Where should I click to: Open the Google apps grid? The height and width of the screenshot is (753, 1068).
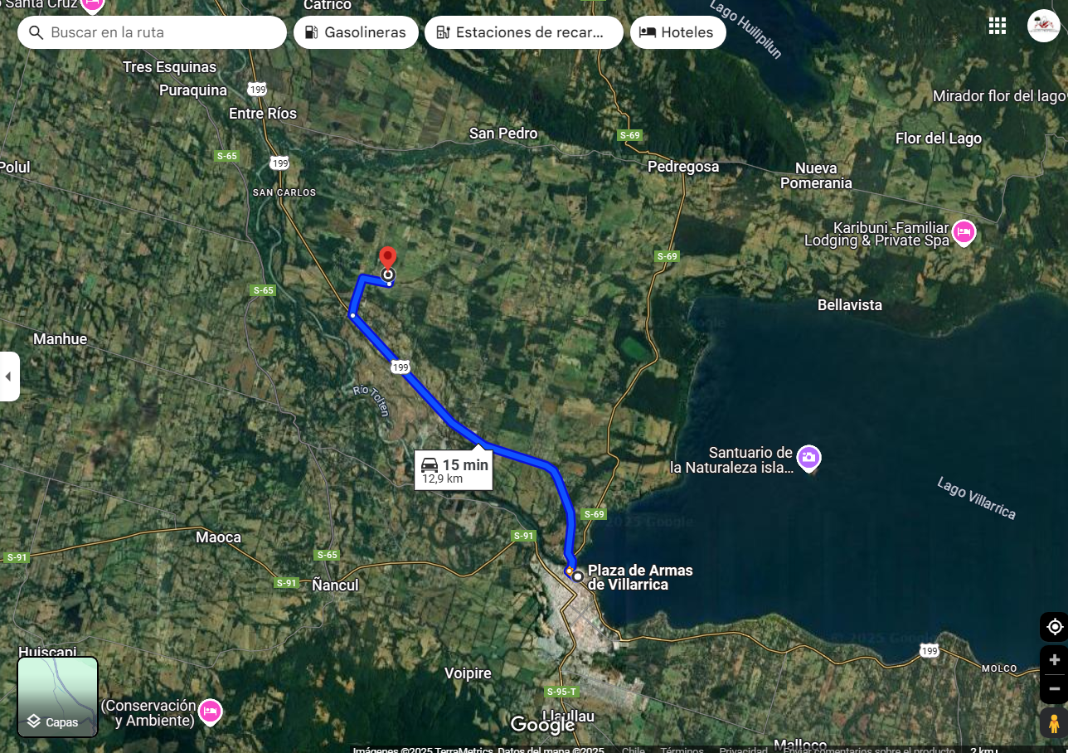coord(997,26)
